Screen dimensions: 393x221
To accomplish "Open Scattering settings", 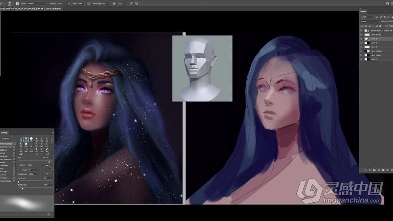I will click(4, 150).
